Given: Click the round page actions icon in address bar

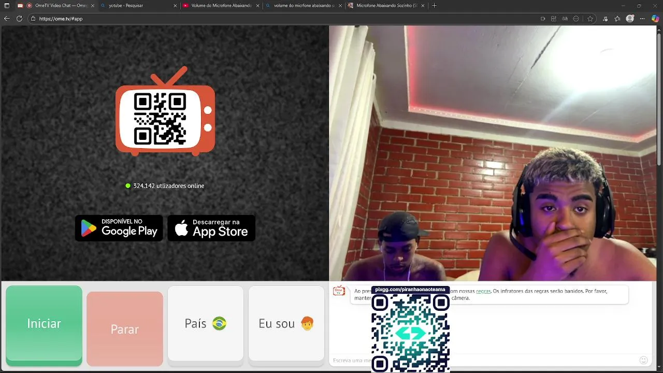Looking at the screenshot, I should [x=576, y=19].
